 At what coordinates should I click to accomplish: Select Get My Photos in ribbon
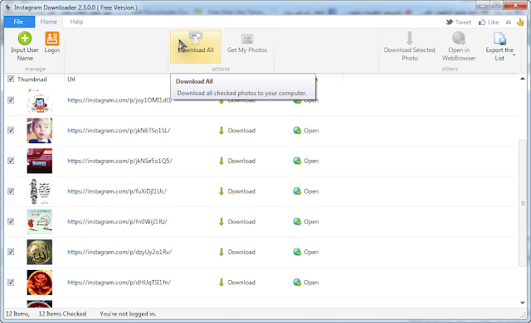tap(247, 44)
